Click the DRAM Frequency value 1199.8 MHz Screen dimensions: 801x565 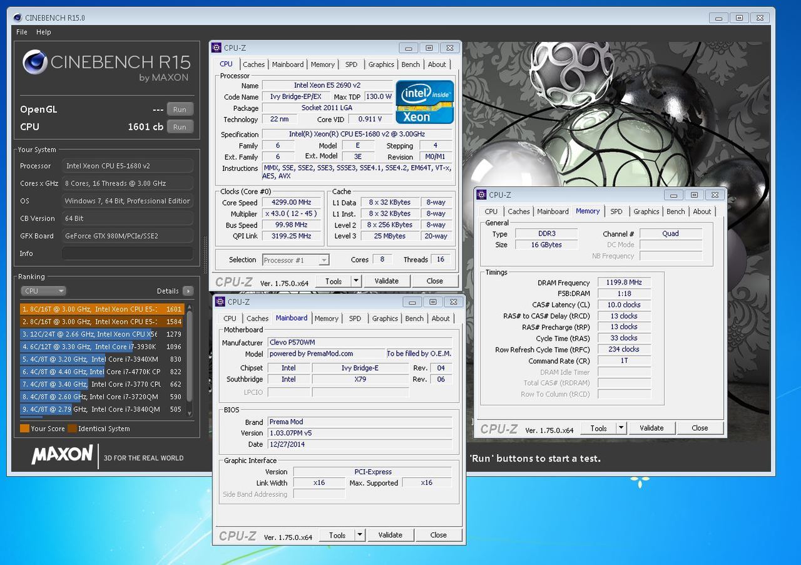tap(624, 282)
